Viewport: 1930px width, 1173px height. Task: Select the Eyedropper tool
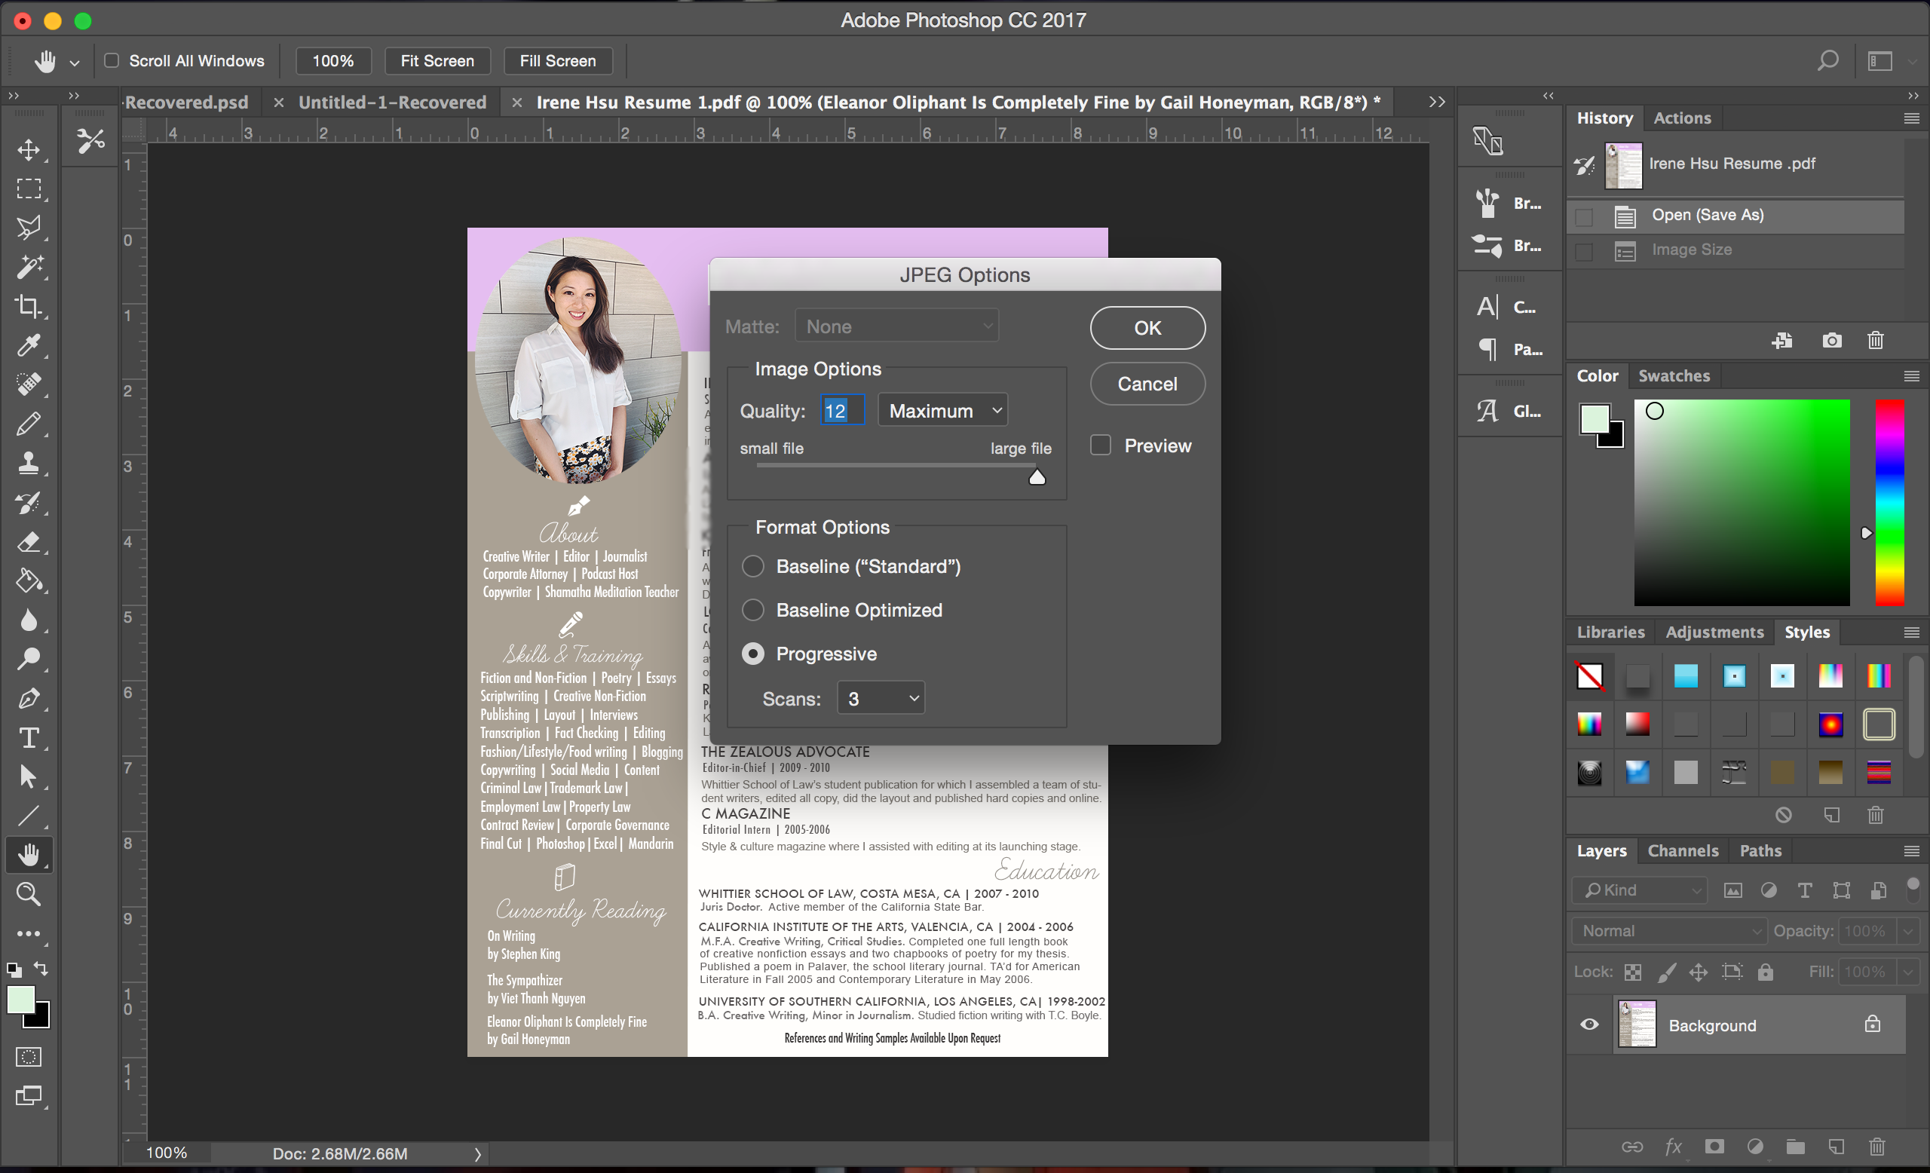tap(29, 345)
